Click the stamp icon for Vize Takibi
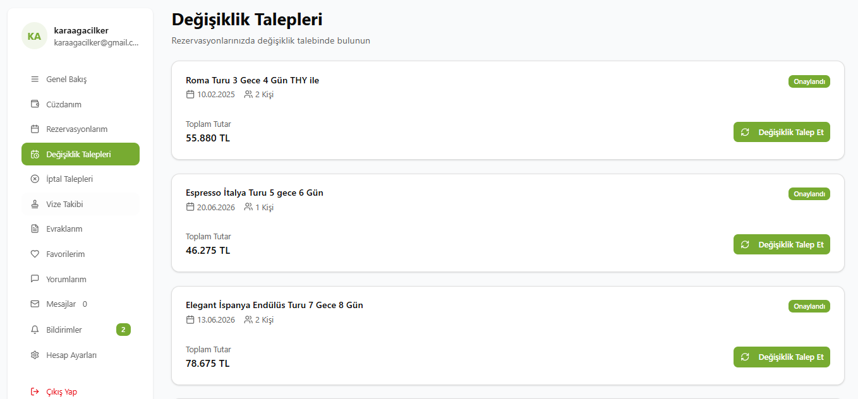858x399 pixels. pyautogui.click(x=35, y=205)
